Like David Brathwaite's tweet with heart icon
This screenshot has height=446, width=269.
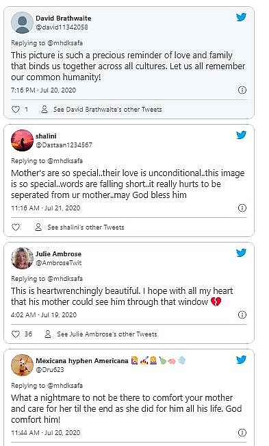point(16,109)
